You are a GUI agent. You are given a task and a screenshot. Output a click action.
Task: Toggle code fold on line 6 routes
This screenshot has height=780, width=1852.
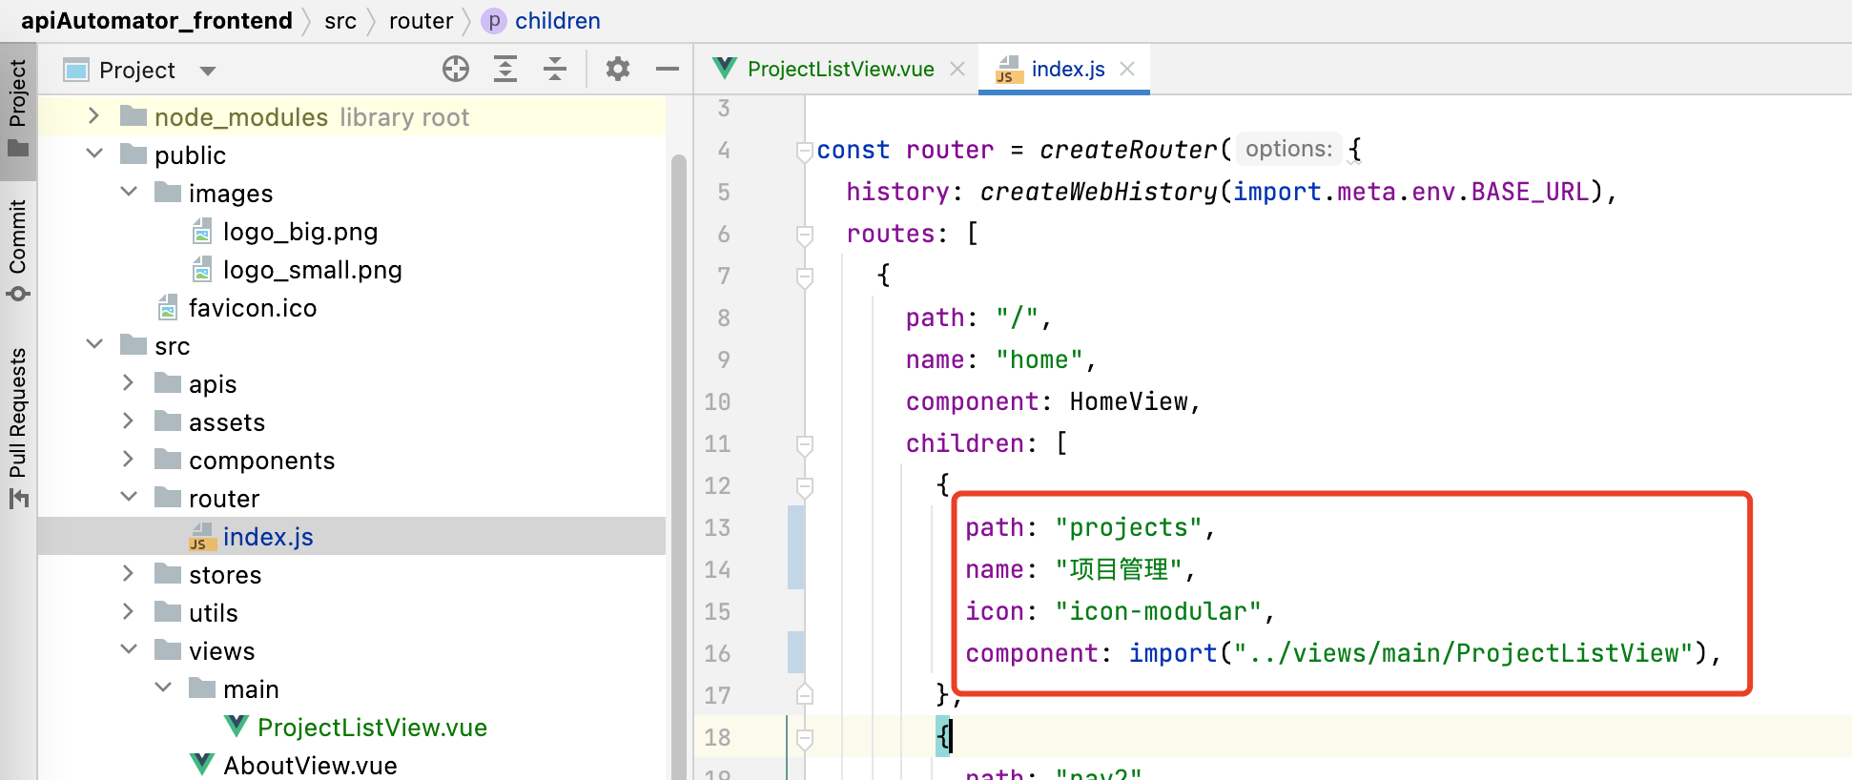point(805,235)
